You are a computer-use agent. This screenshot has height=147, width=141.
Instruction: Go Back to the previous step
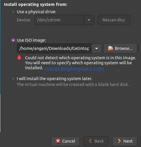pos(96,141)
